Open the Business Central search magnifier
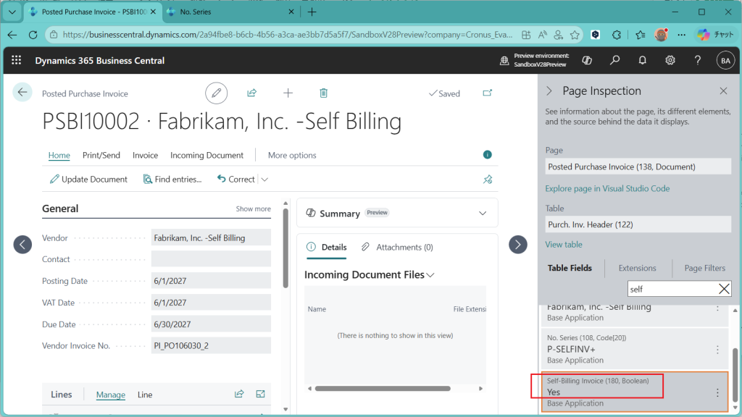This screenshot has width=742, height=417. point(614,61)
